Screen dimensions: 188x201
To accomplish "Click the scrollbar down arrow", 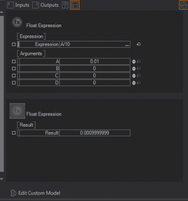I will click(2, 179).
